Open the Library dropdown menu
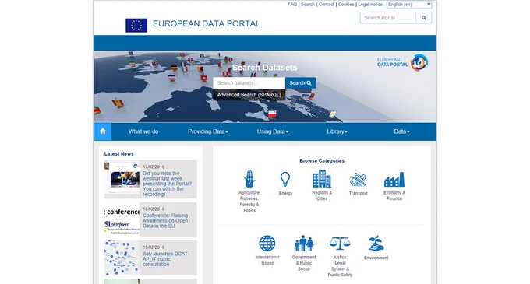The image size is (530, 284). [337, 131]
